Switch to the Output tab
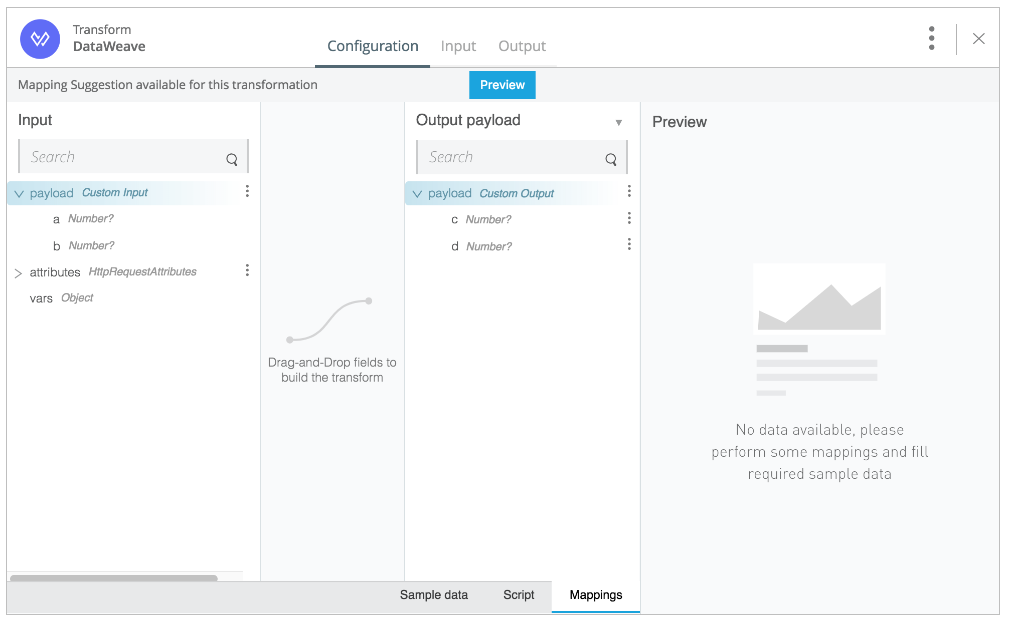1009x622 pixels. tap(522, 46)
